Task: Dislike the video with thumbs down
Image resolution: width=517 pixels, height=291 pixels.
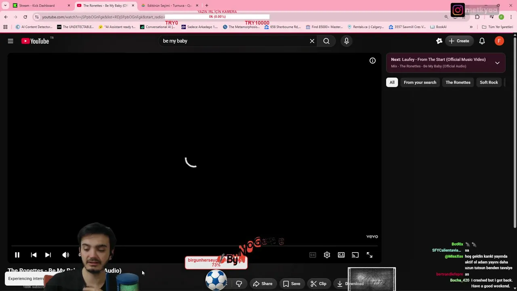Action: pyautogui.click(x=239, y=284)
